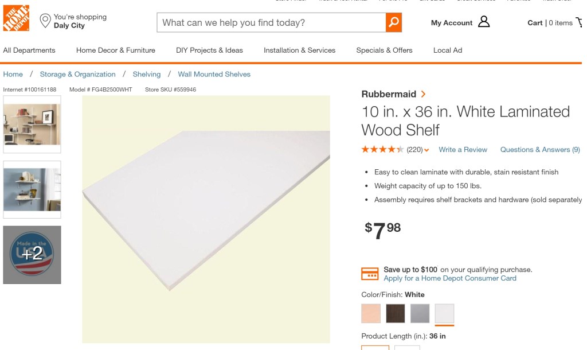
Task: Open the Home Decor & Furniture menu
Action: click(116, 50)
